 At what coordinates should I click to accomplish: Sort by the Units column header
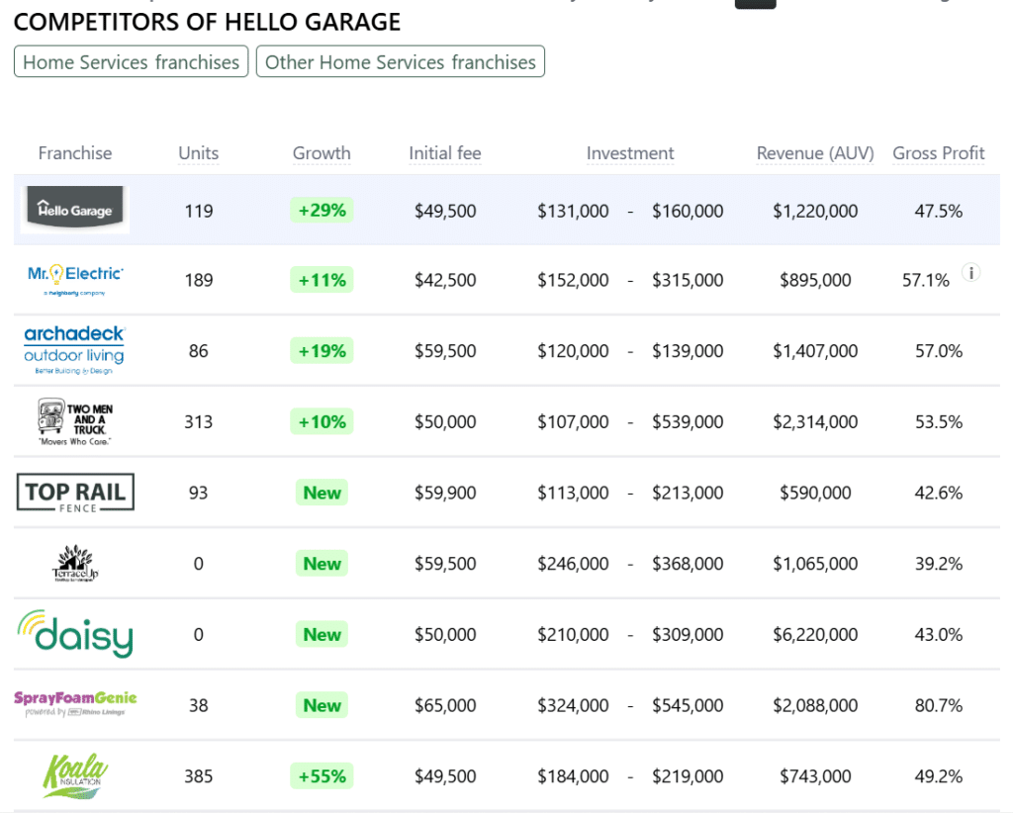[x=198, y=153]
